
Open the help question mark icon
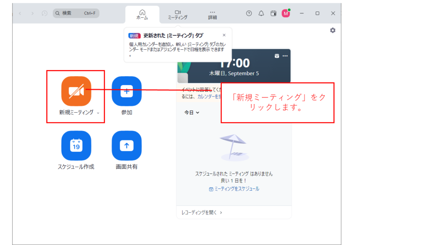(249, 13)
